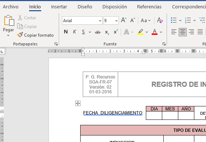The width and height of the screenshot is (206, 142).
Task: Open bullet library dropdown arrow
Action: point(180,20)
